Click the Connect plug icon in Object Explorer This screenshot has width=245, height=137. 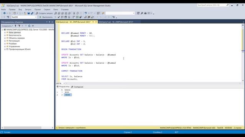coord(15,26)
